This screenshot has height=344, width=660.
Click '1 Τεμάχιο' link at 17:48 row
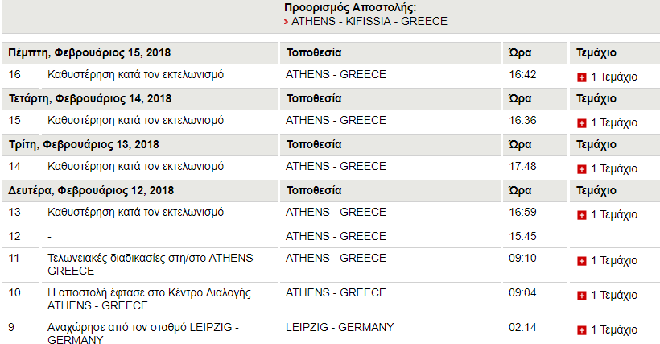[614, 169]
